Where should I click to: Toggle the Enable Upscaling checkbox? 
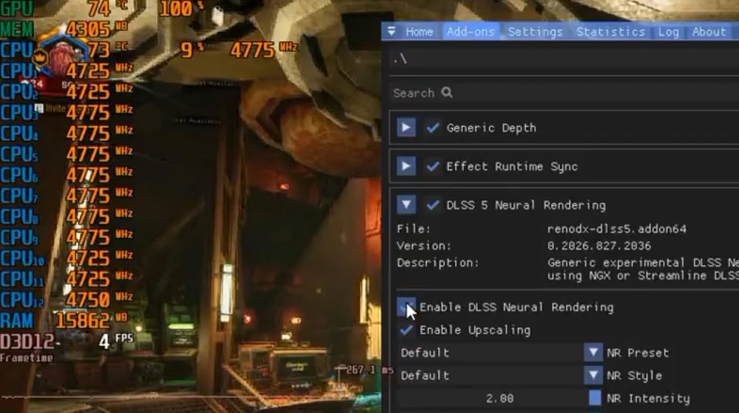pyautogui.click(x=406, y=330)
